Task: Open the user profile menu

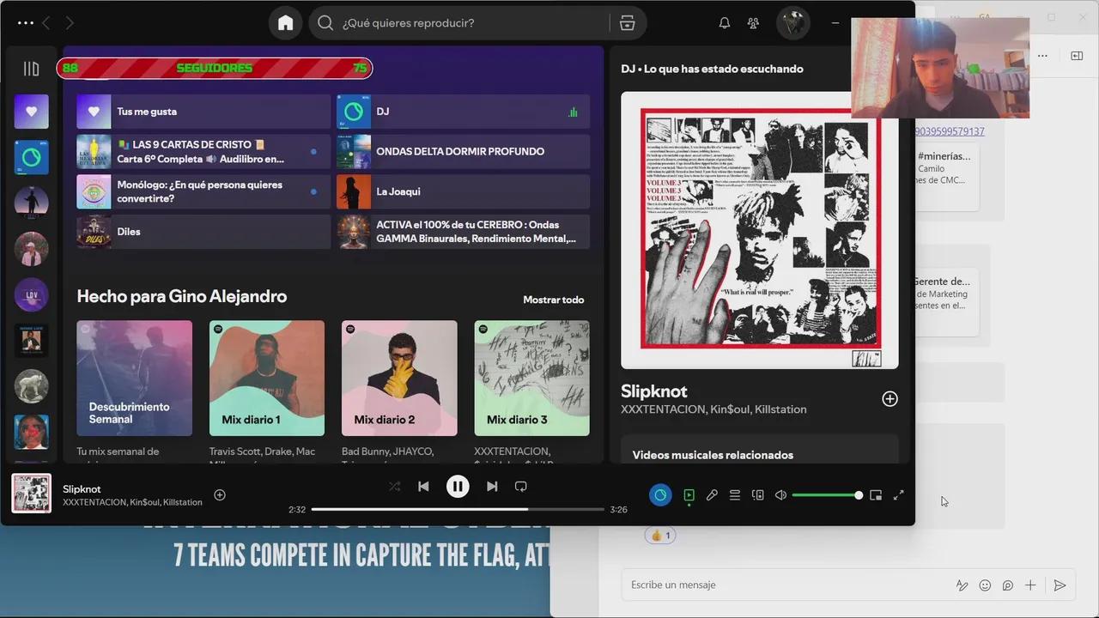Action: [792, 23]
